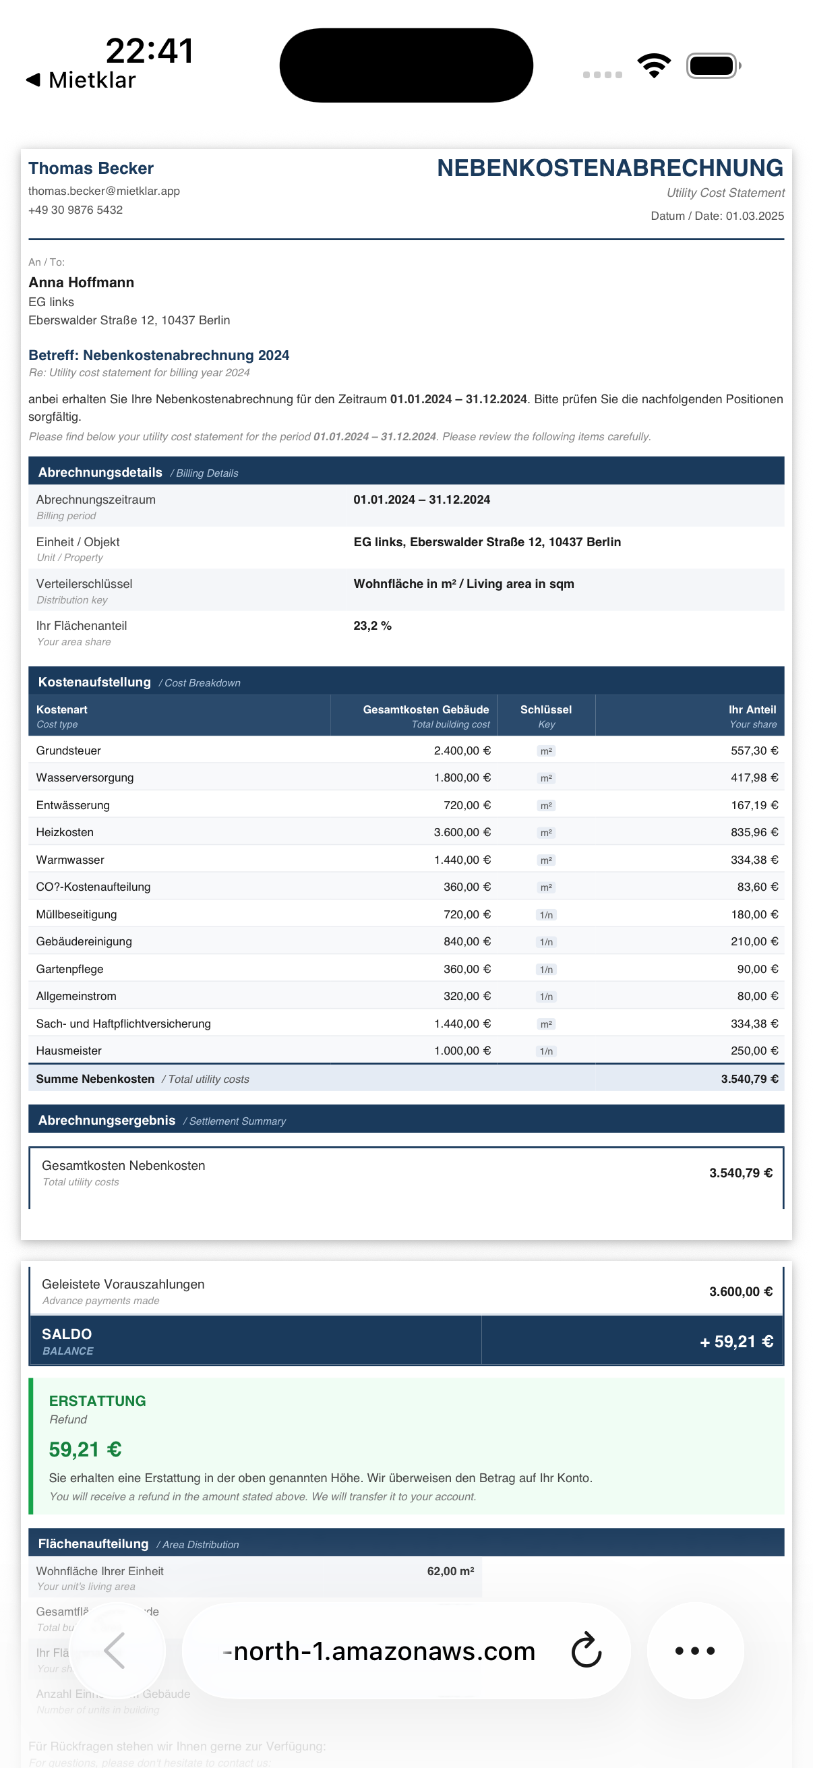Image resolution: width=813 pixels, height=1768 pixels.
Task: Select Geleistete Vorauszahlungen amount 3.600,00 €
Action: click(740, 1292)
